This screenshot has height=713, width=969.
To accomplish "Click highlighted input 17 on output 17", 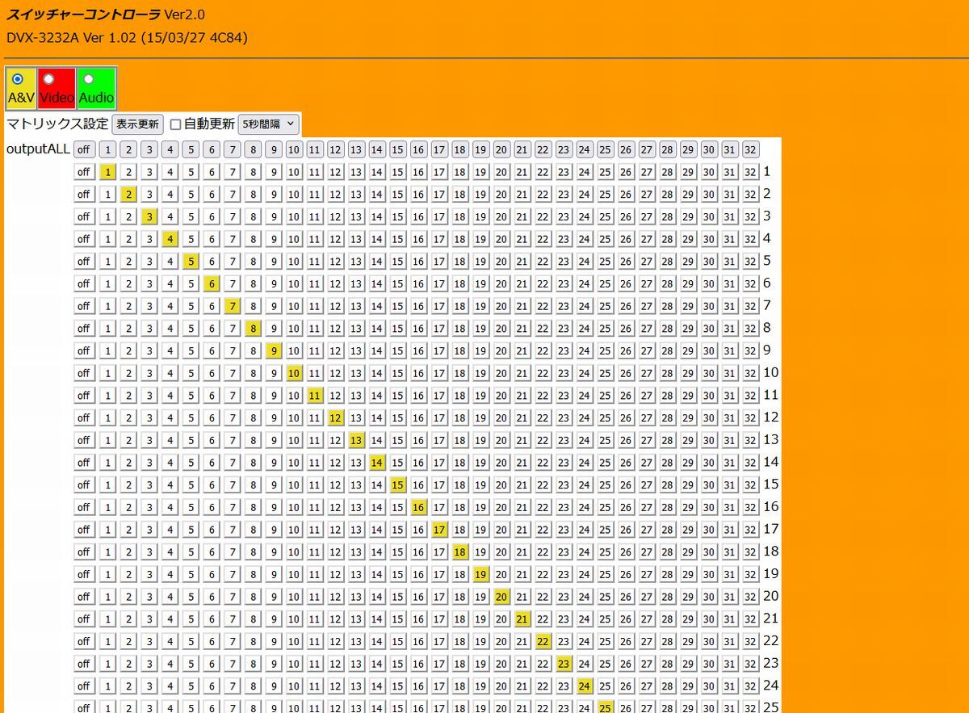I will tap(439, 530).
